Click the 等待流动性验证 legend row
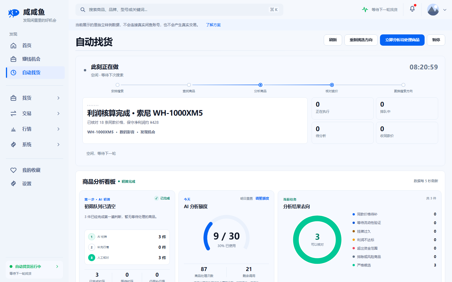Image resolution: width=452 pixels, height=282 pixels. pyautogui.click(x=394, y=223)
